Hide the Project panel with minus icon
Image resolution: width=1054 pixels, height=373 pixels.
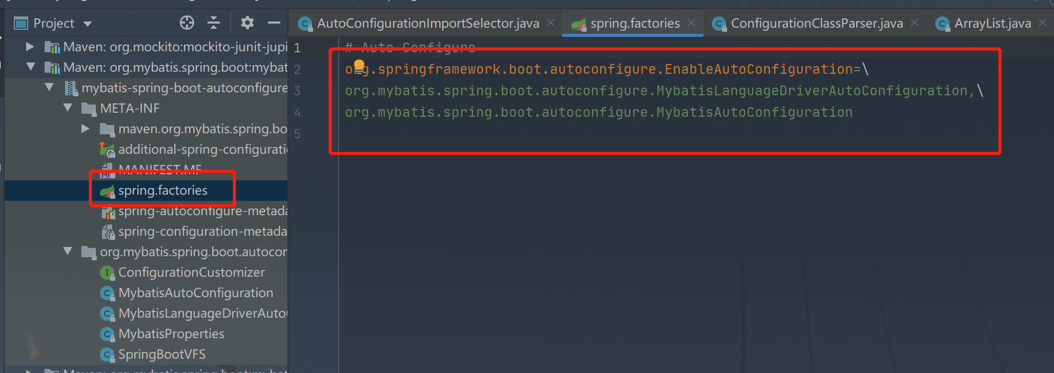274,23
